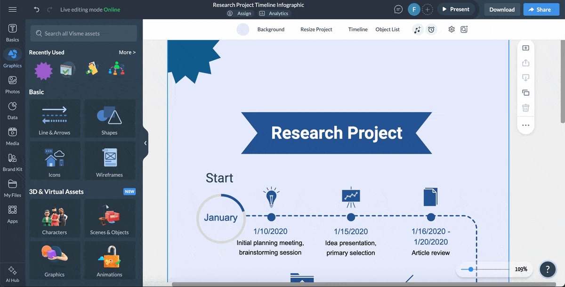Set a timer for the slide
565x287 pixels.
point(431,29)
